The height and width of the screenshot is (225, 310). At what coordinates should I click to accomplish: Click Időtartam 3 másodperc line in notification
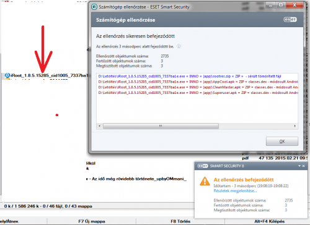click(x=251, y=186)
